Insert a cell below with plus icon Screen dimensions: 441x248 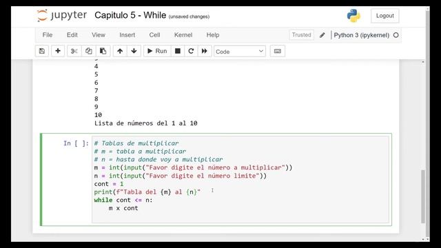click(58, 51)
